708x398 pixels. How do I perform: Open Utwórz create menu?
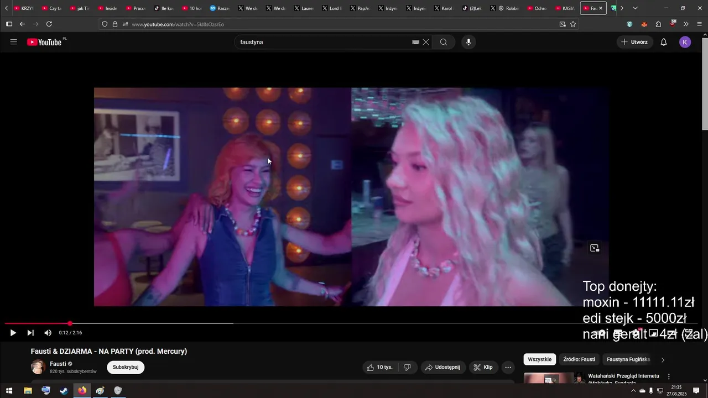click(x=634, y=42)
